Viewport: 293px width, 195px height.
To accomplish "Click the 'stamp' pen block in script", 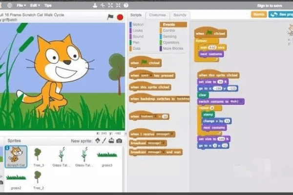I will pyautogui.click(x=208, y=115).
